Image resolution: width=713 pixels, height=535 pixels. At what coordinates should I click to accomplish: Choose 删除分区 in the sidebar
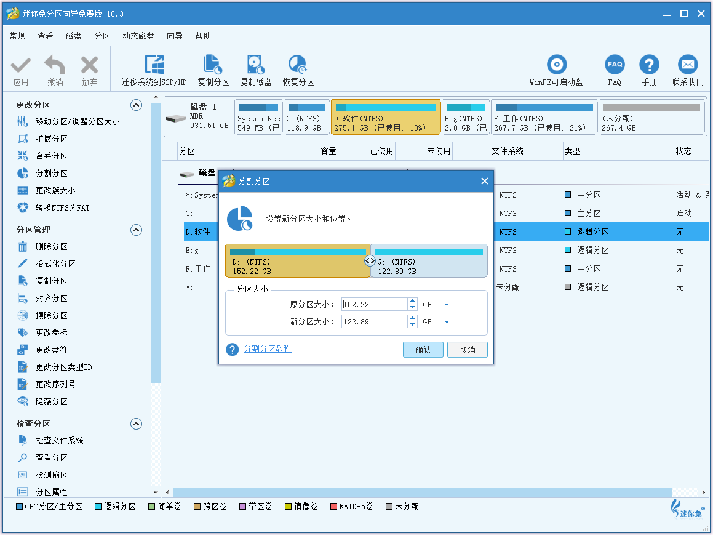click(52, 247)
